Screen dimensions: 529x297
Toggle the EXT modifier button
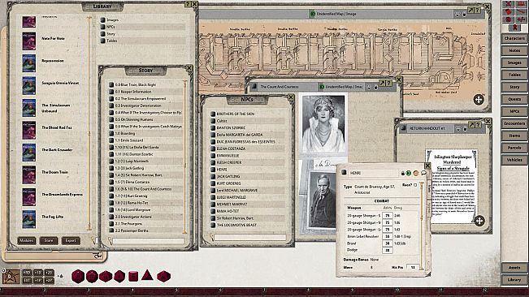28,280
